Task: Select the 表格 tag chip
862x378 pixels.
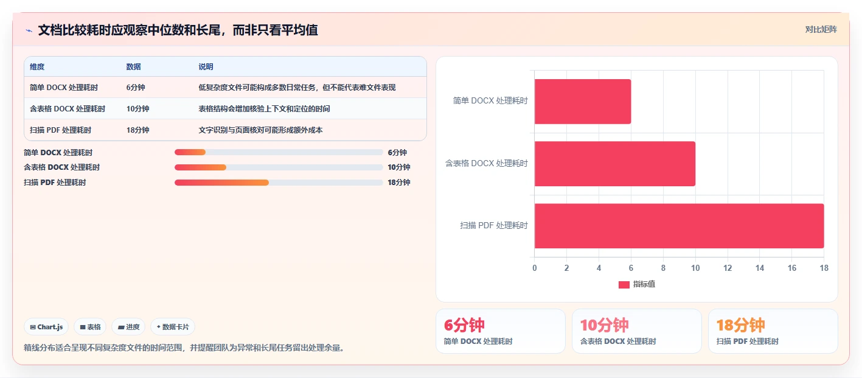Action: coord(90,327)
